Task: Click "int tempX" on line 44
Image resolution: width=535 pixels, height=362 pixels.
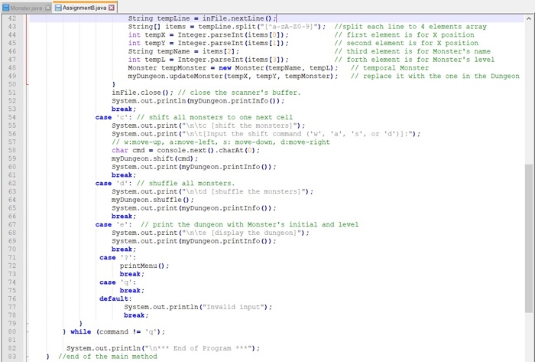Action: tap(147, 35)
